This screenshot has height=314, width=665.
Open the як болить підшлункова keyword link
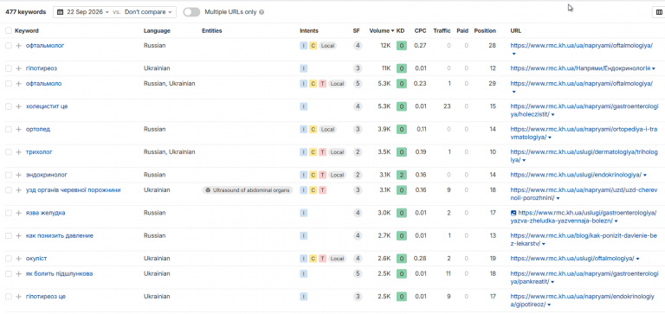pyautogui.click(x=59, y=273)
